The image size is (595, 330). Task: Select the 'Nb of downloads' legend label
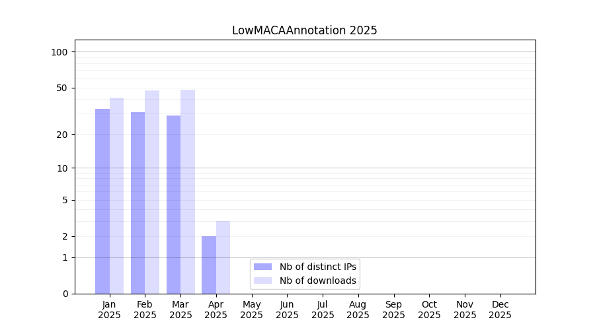coord(318,280)
